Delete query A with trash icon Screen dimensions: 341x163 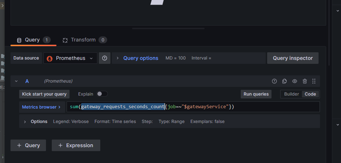point(305,81)
